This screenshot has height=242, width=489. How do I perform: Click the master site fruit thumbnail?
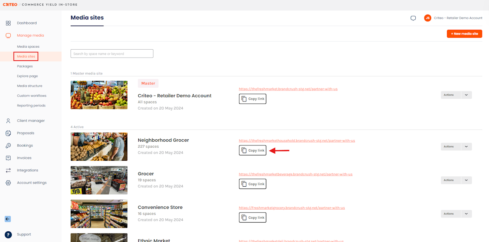(x=99, y=95)
